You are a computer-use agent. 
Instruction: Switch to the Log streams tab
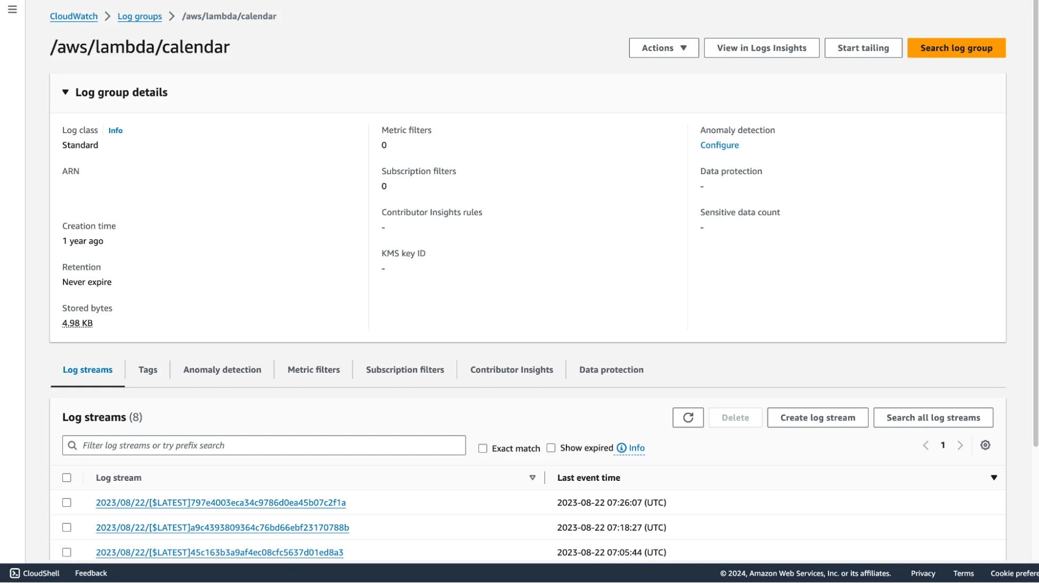pyautogui.click(x=87, y=369)
